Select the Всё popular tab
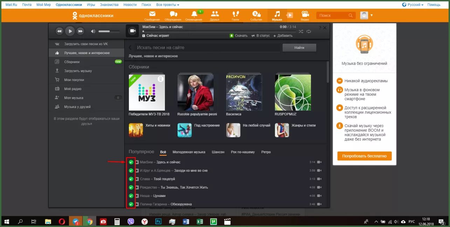The height and width of the screenshot is (227, 450). point(163,152)
